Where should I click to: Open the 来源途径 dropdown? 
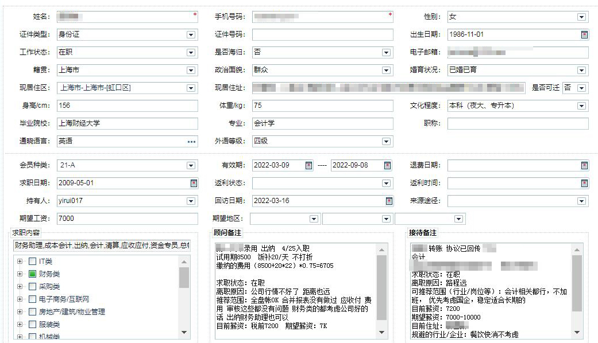click(581, 201)
